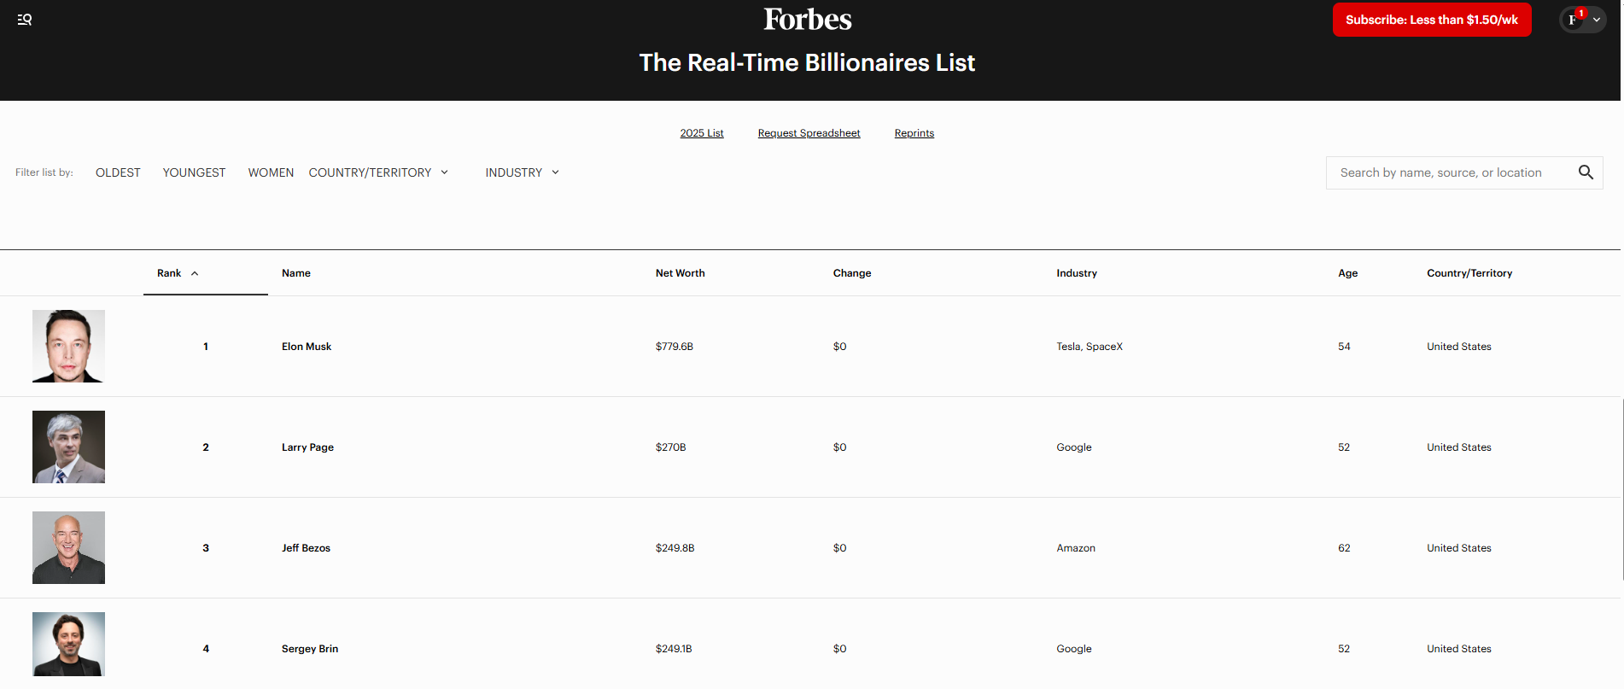
Task: Open the 2025 List link
Action: pos(701,133)
